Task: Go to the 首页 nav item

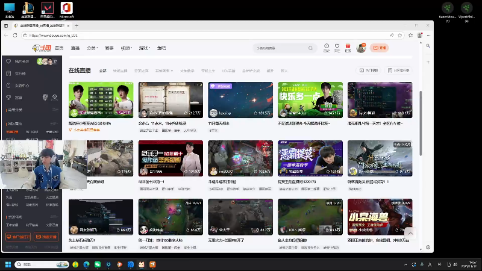Action: coord(59,48)
